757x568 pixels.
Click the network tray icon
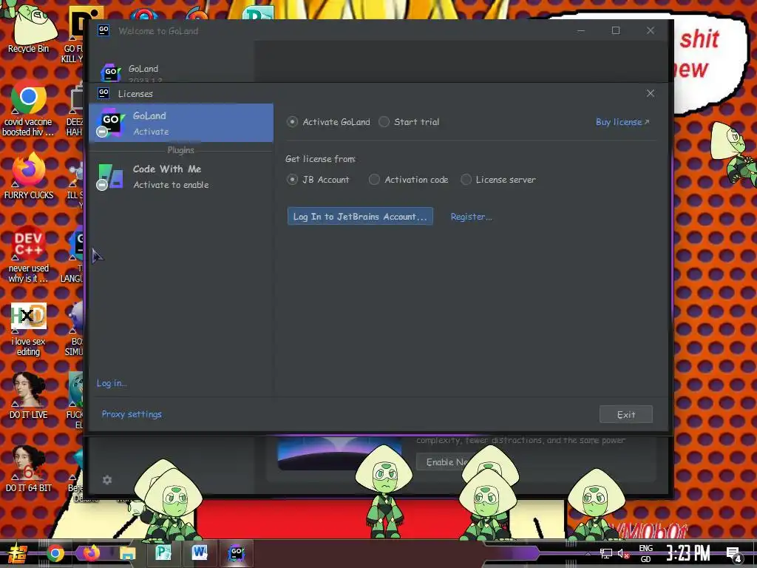click(606, 553)
